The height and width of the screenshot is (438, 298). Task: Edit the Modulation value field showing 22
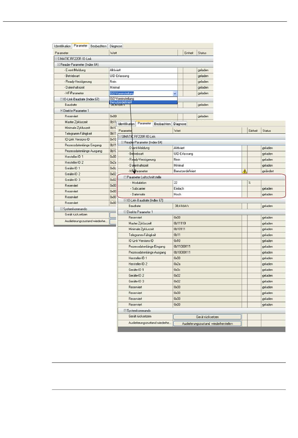click(x=207, y=183)
